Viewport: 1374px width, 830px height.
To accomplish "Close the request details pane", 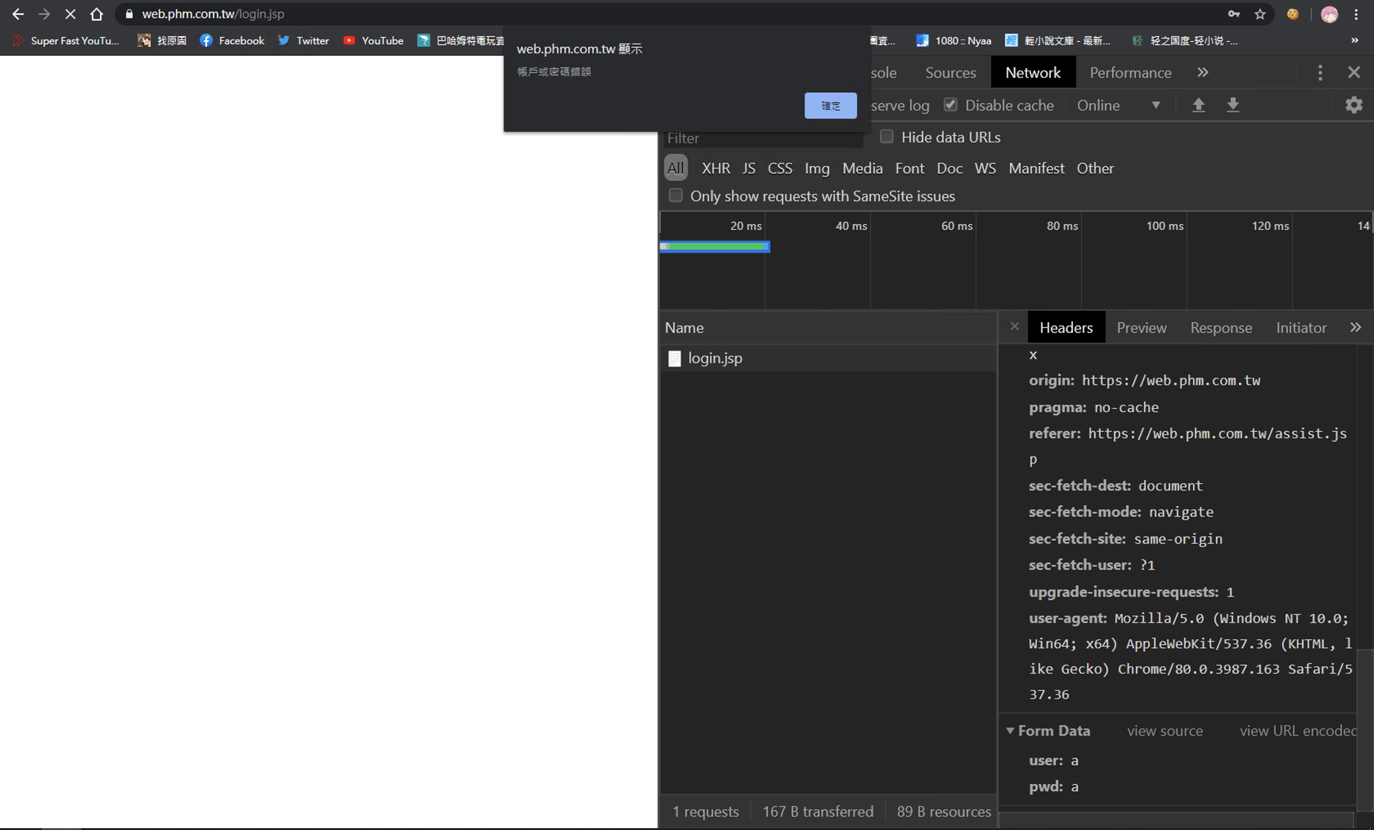I will coord(1014,327).
